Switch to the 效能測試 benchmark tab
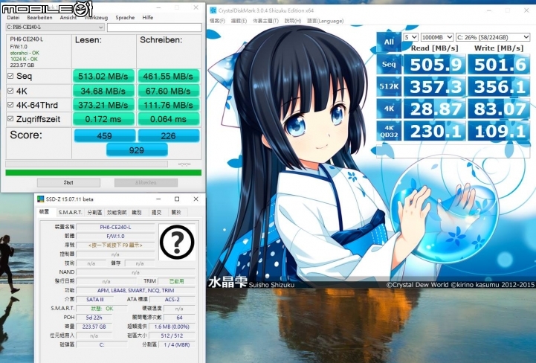Screen dimensions: 536x363 click(x=117, y=213)
